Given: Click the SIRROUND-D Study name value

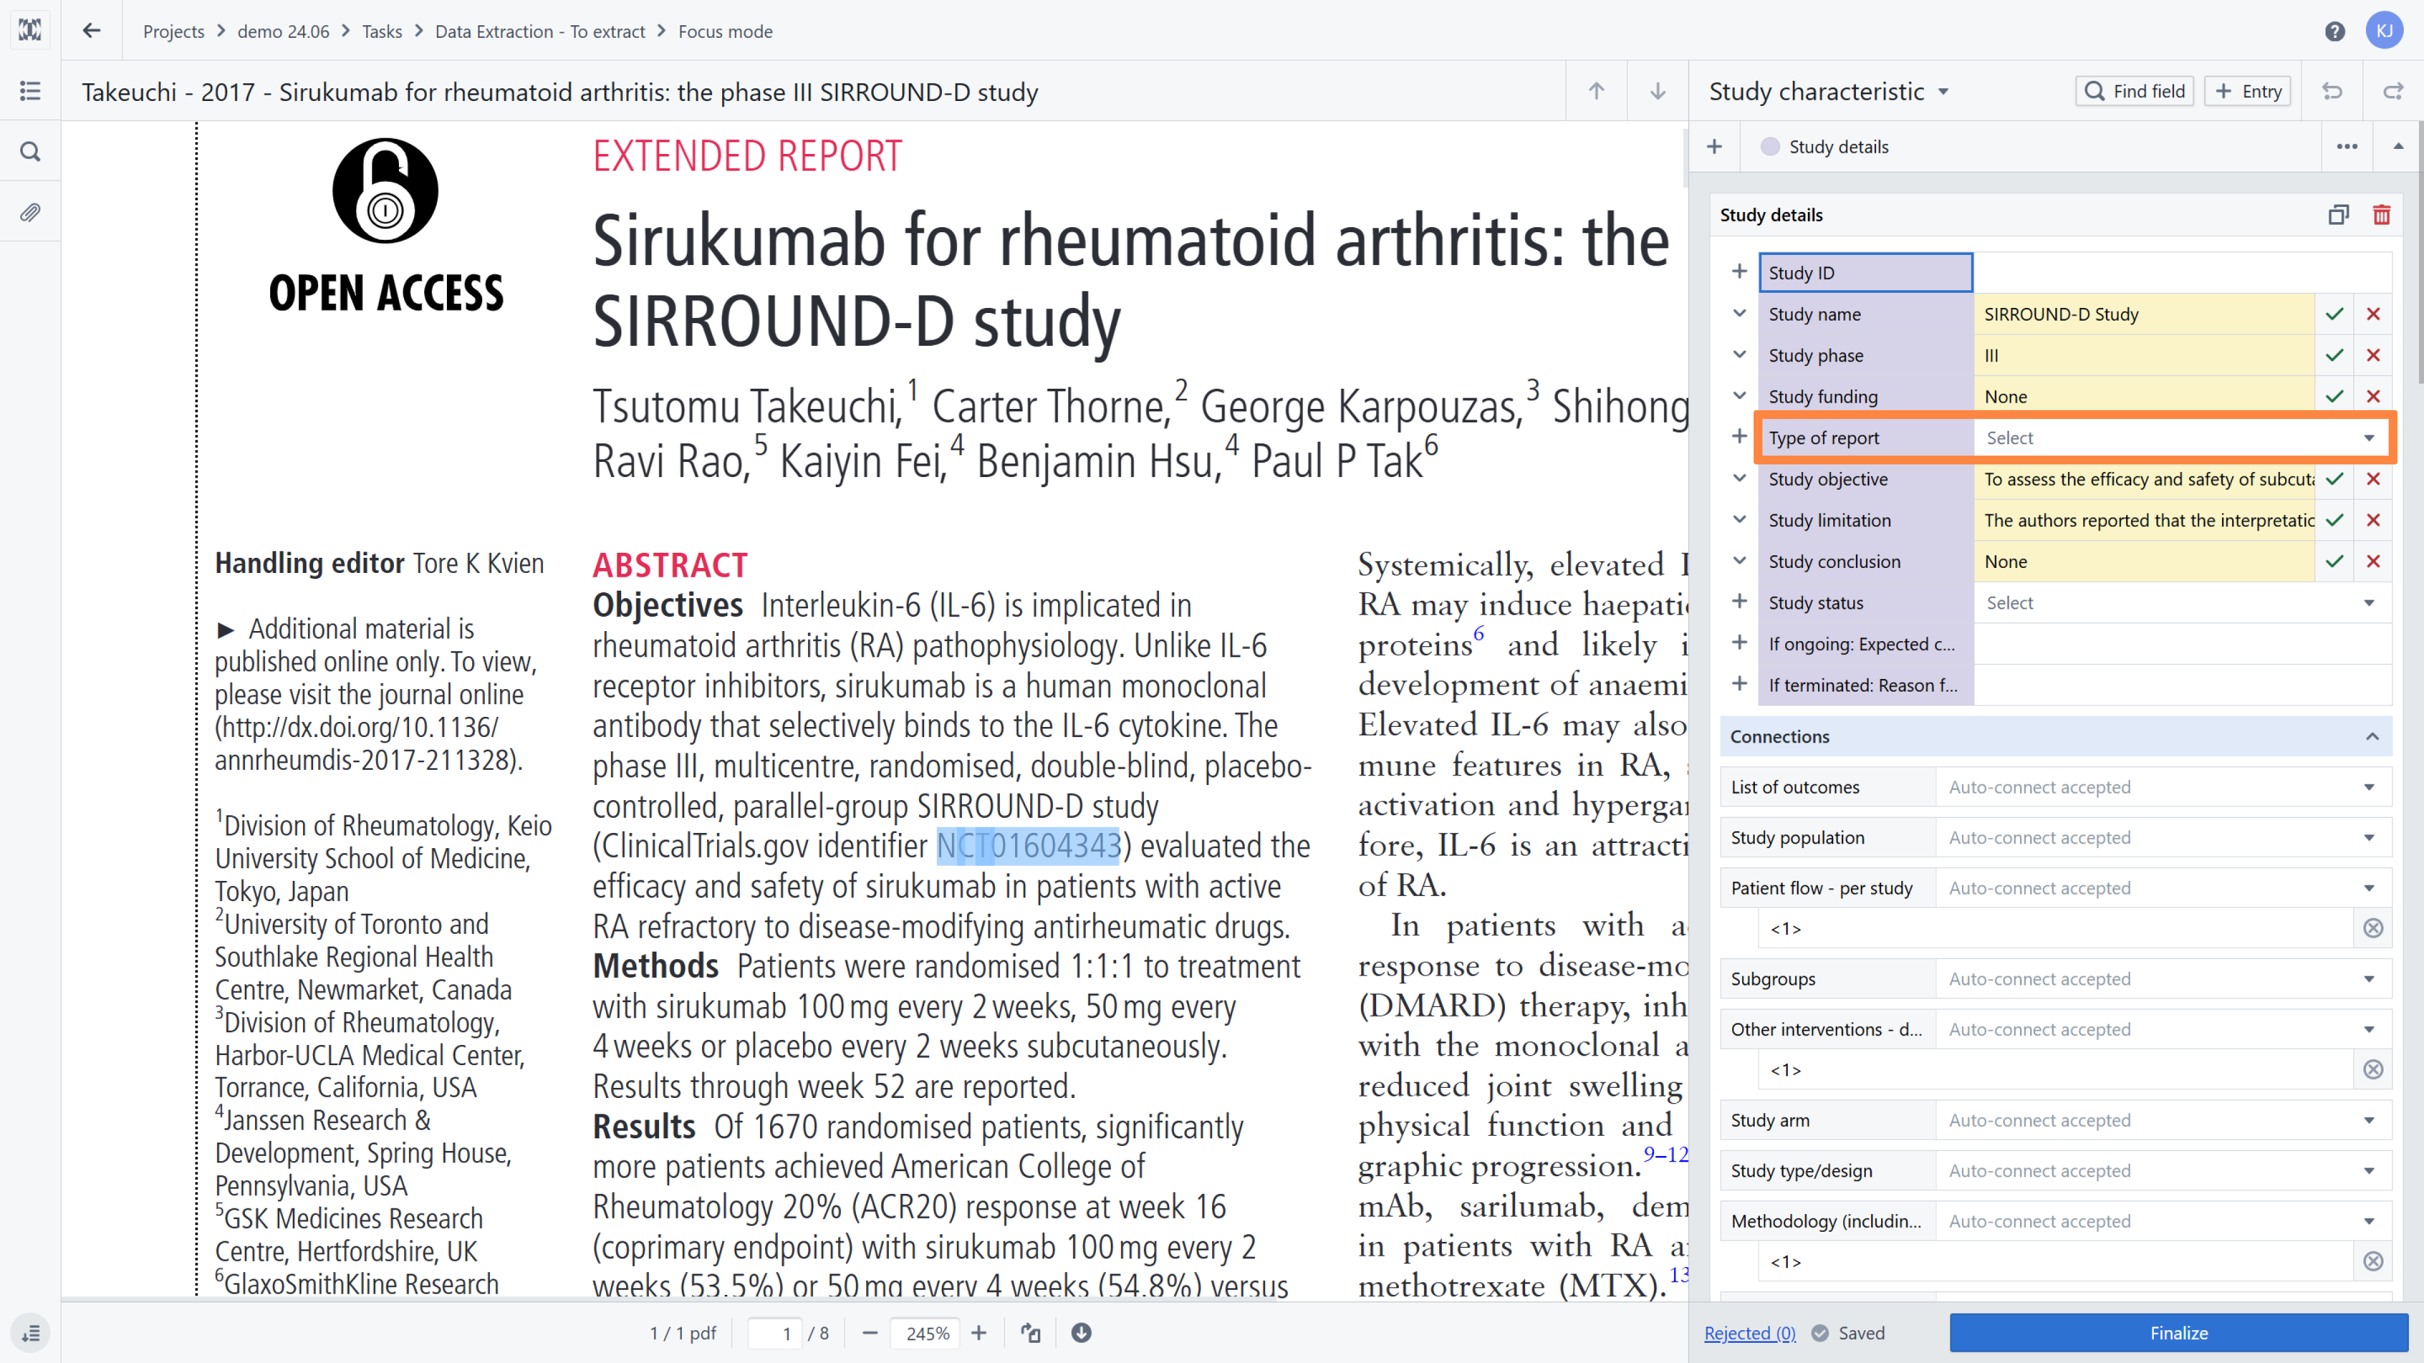Looking at the screenshot, I should point(2144,314).
